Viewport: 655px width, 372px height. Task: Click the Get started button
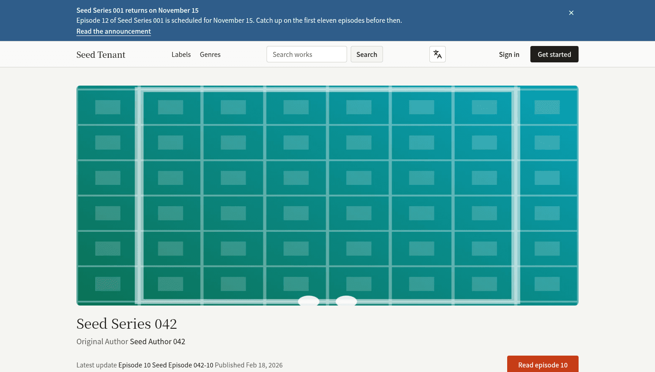(x=554, y=54)
